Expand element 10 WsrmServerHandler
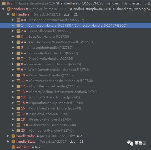The image size is (151, 150). tap(13, 75)
